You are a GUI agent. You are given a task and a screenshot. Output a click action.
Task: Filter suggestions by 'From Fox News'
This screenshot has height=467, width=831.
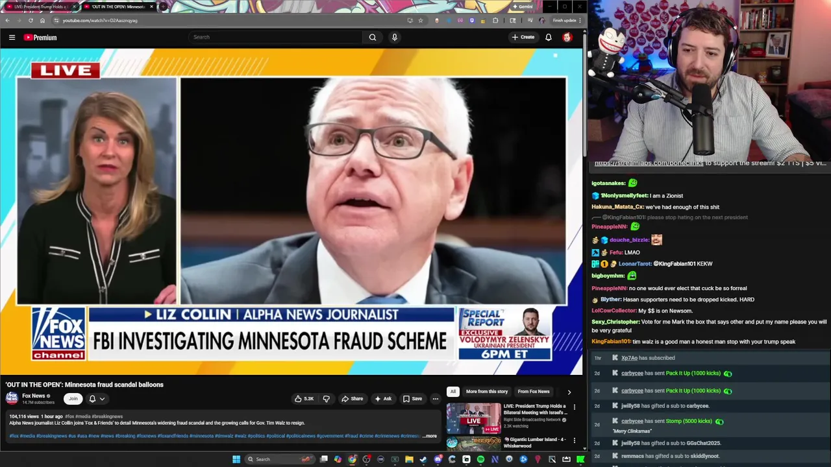[x=534, y=392]
